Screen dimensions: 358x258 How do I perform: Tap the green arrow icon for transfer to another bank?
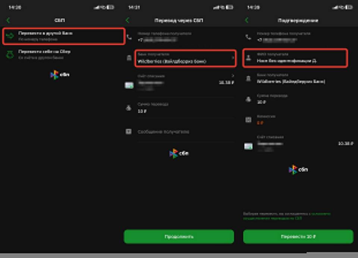pos(10,36)
